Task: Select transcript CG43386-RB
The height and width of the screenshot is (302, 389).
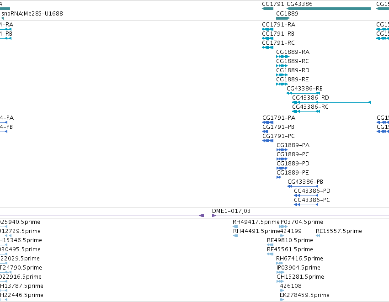Action: coord(304,89)
